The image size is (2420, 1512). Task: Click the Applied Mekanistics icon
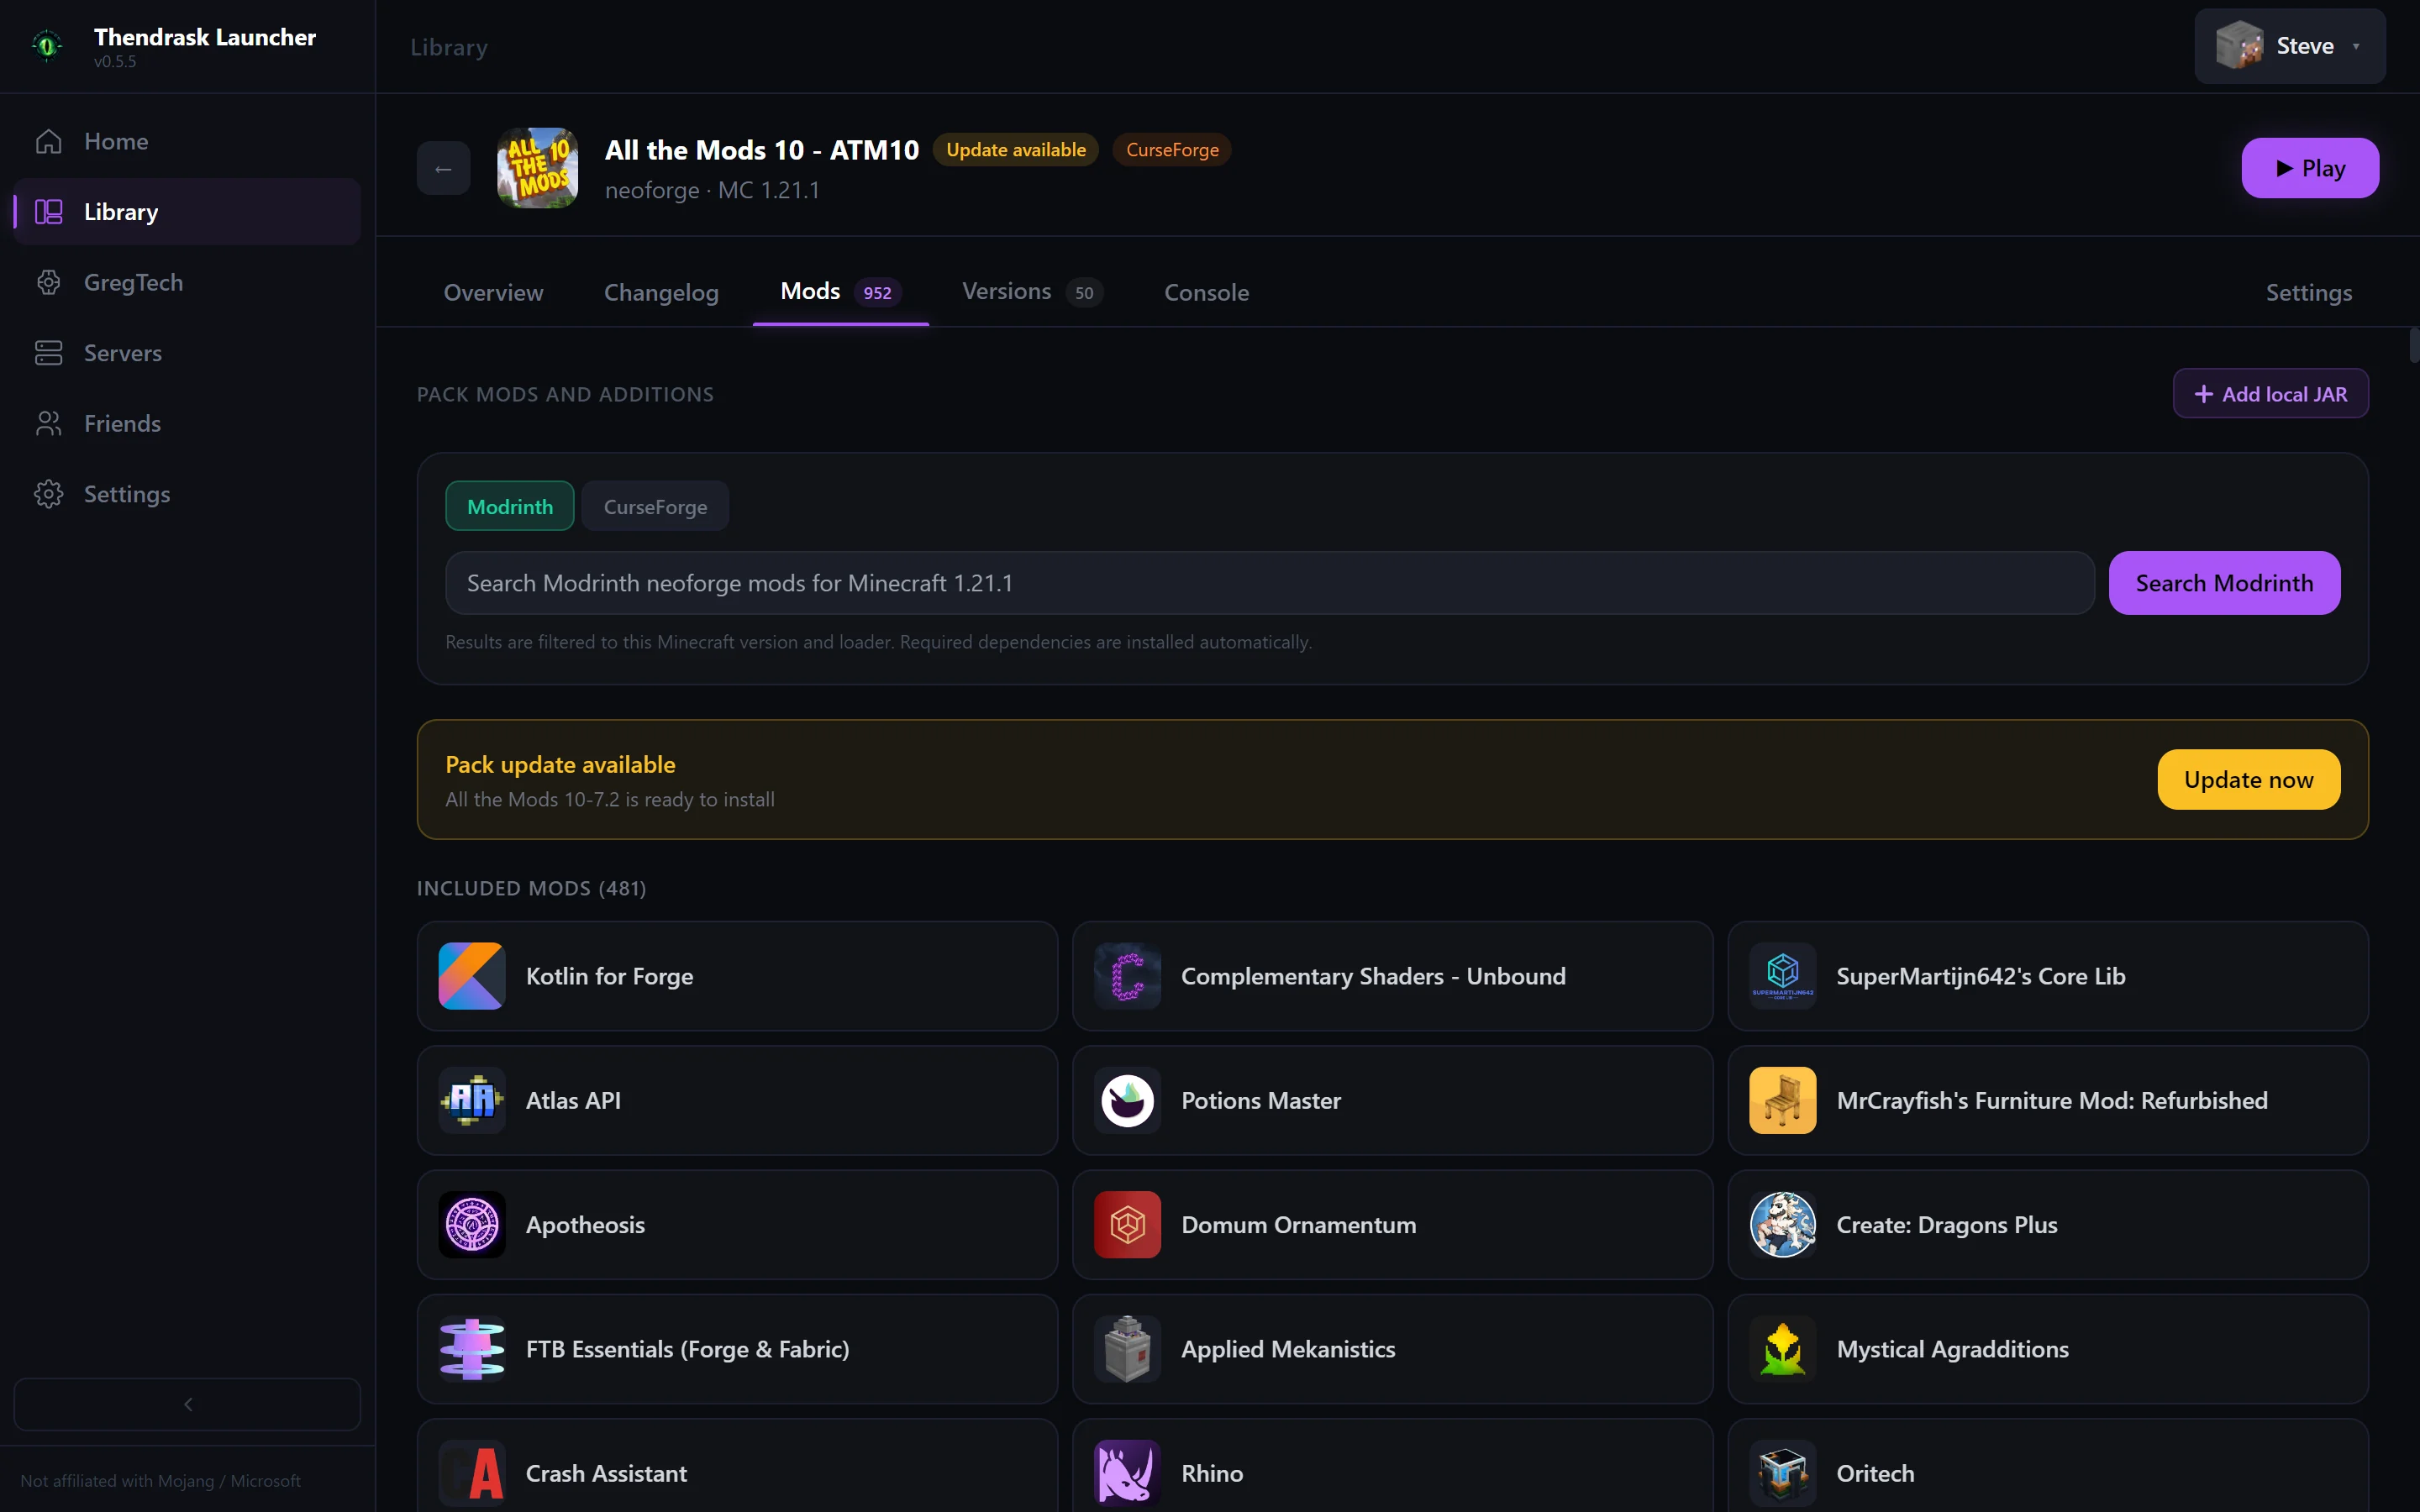[1127, 1349]
